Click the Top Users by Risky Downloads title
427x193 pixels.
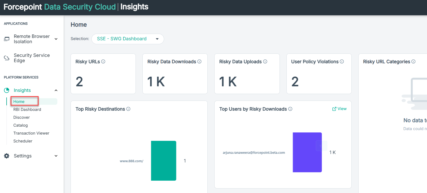pyautogui.click(x=253, y=109)
